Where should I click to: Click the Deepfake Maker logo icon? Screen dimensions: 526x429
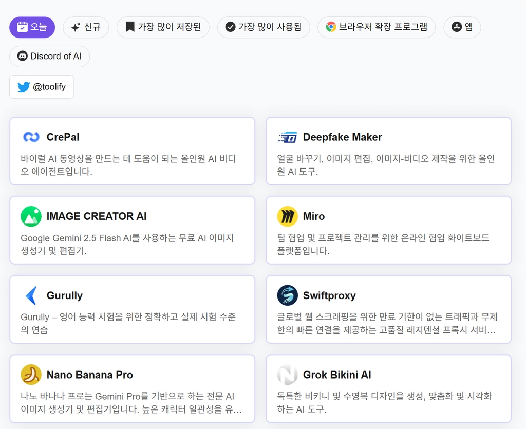pos(288,137)
